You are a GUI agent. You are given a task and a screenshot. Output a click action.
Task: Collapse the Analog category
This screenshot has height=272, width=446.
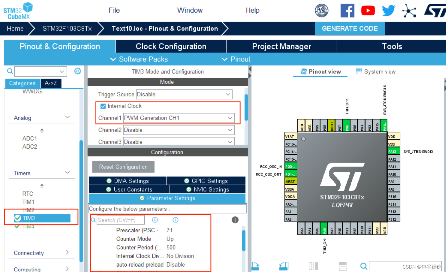(x=67, y=117)
